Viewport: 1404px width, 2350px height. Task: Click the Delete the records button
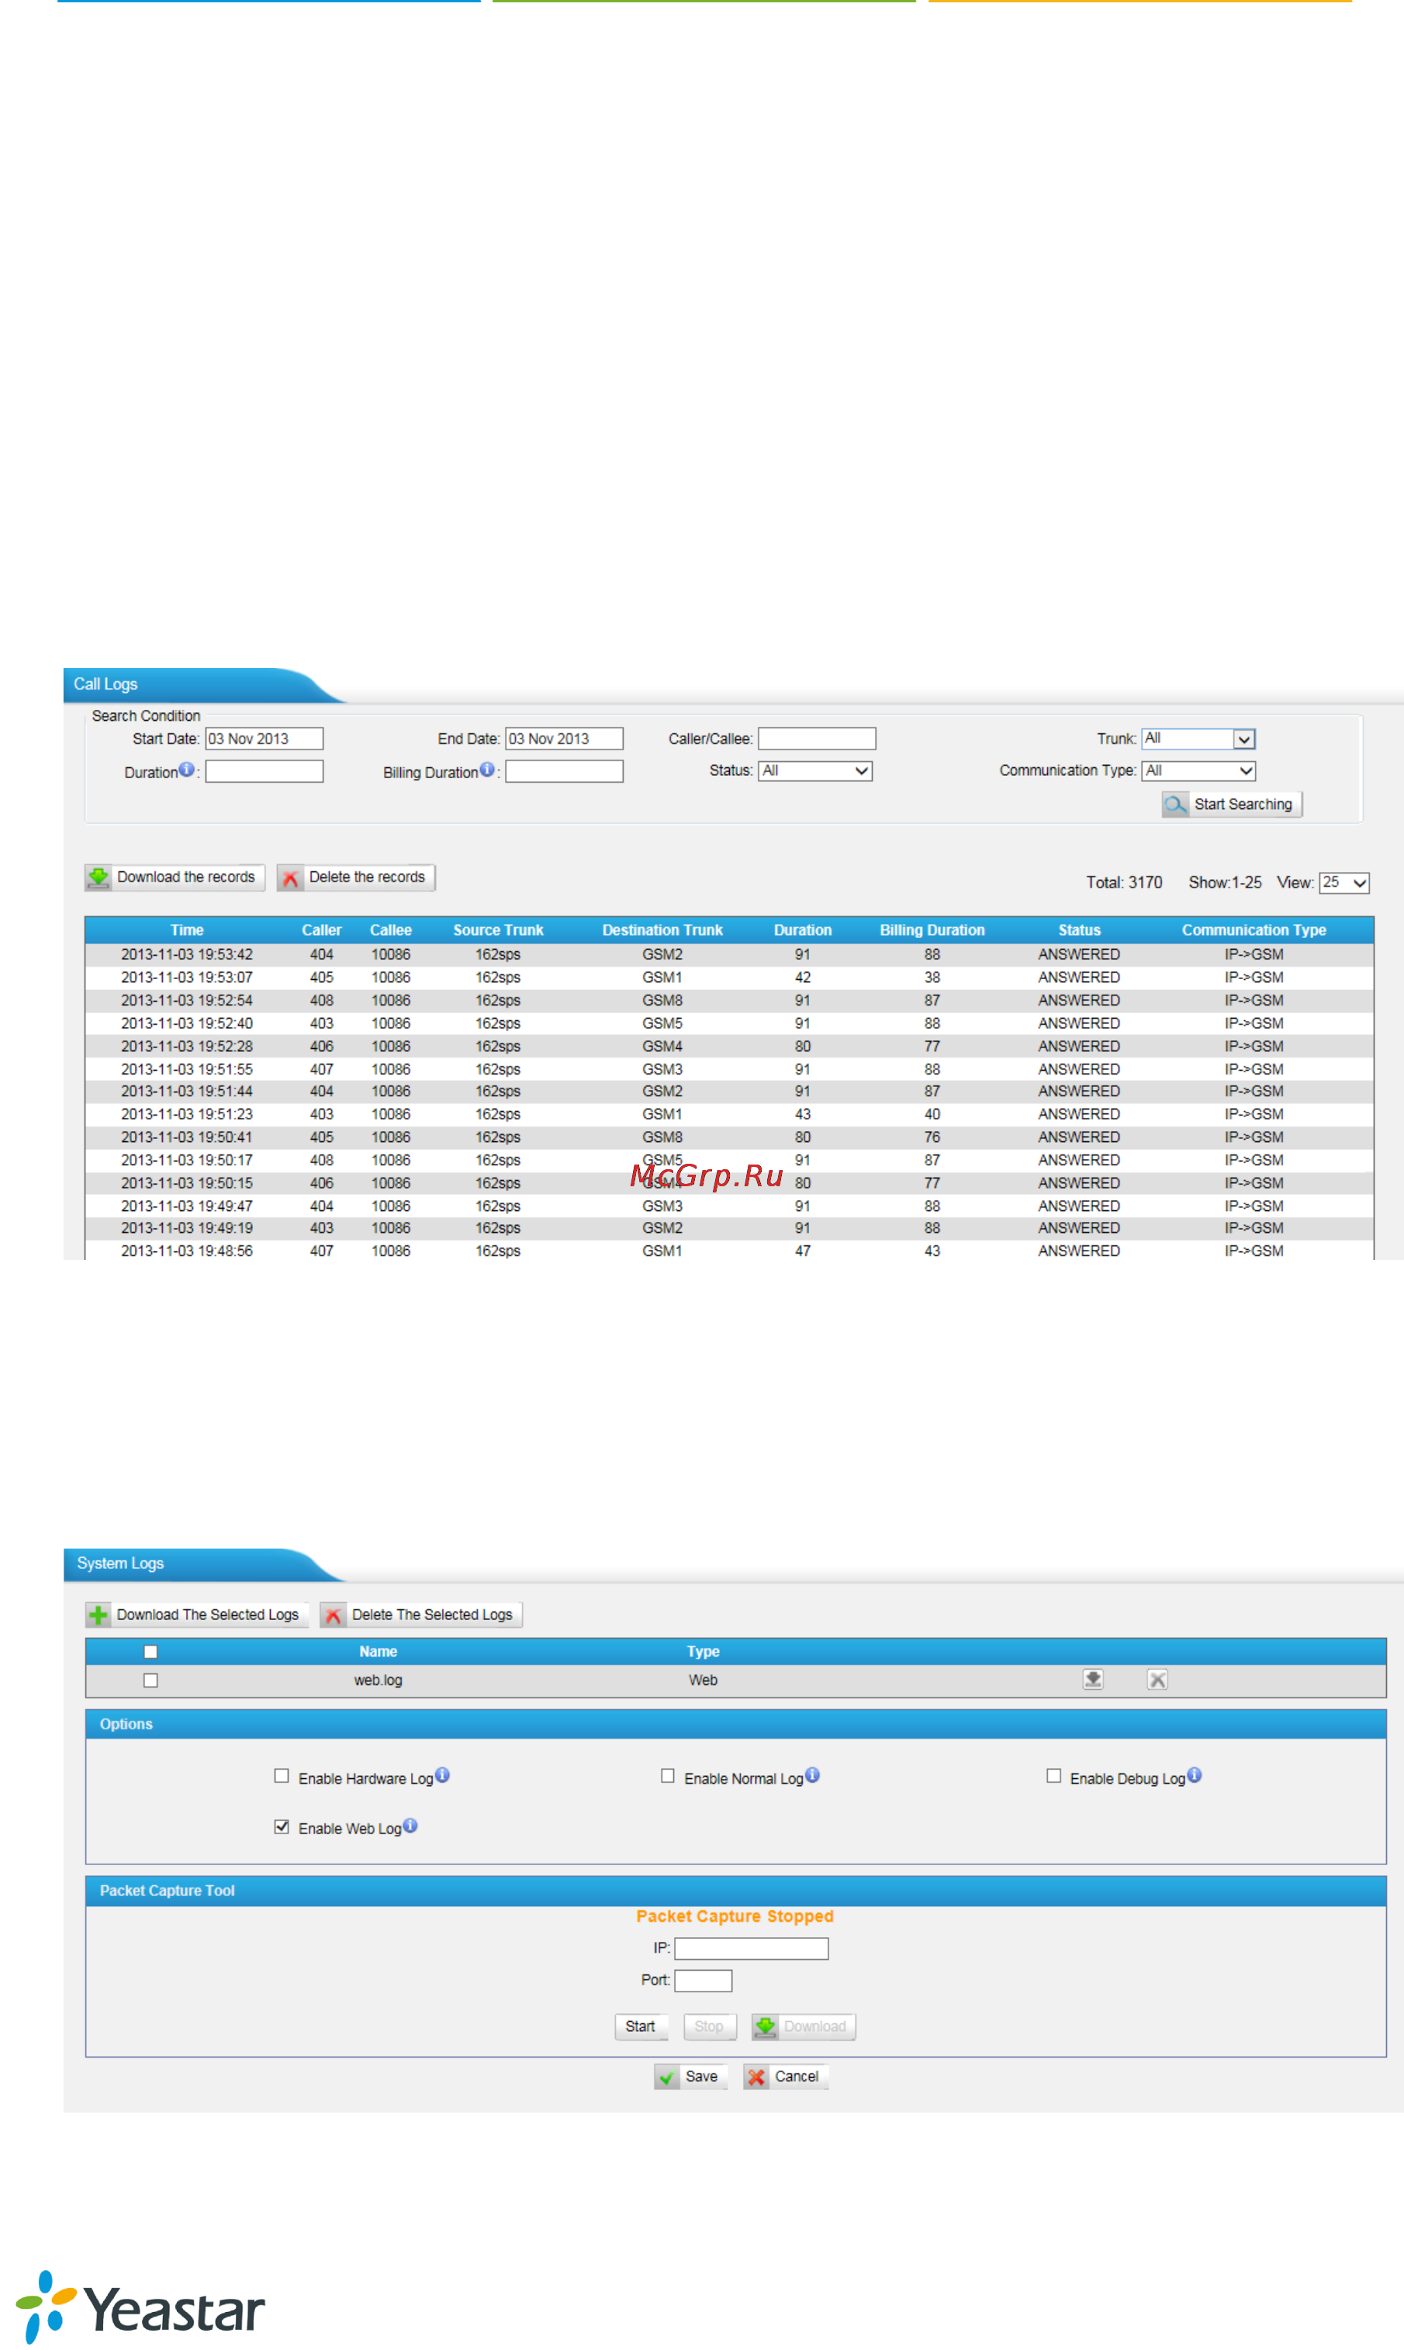click(x=356, y=877)
